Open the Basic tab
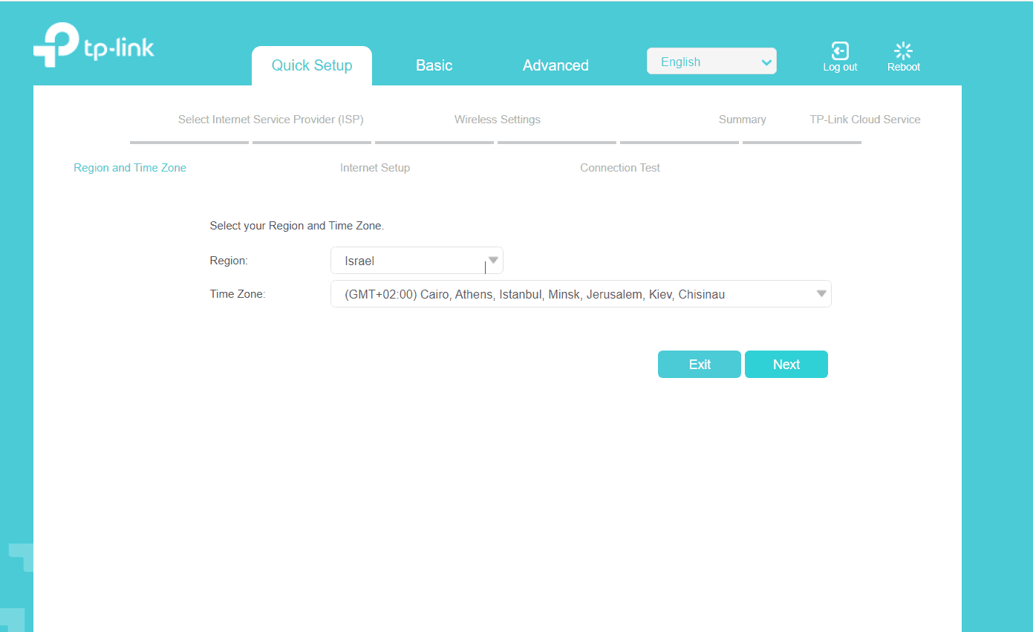Screen dimensions: 1033x632 [434, 65]
